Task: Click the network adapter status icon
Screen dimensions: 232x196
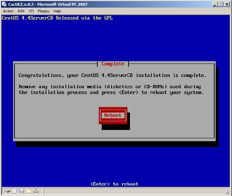Action: (36, 191)
